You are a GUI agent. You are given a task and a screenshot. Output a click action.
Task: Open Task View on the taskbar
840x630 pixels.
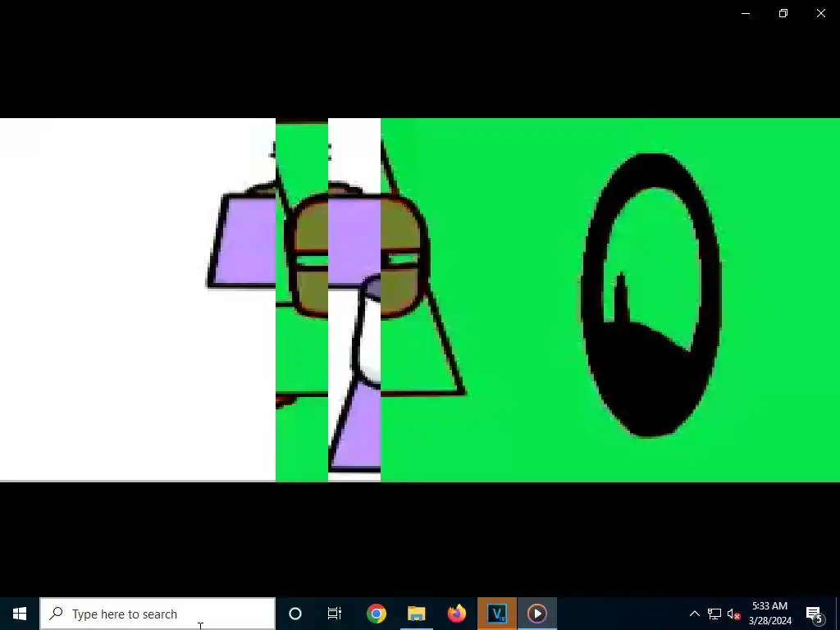coord(335,614)
